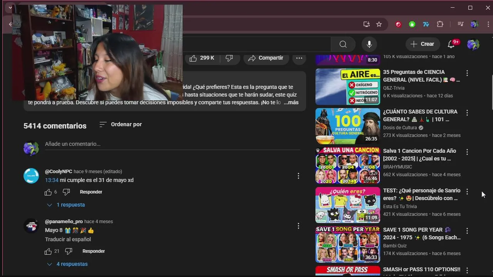Focus the Añade un comentario field
This screenshot has height=277, width=493.
coord(172,144)
